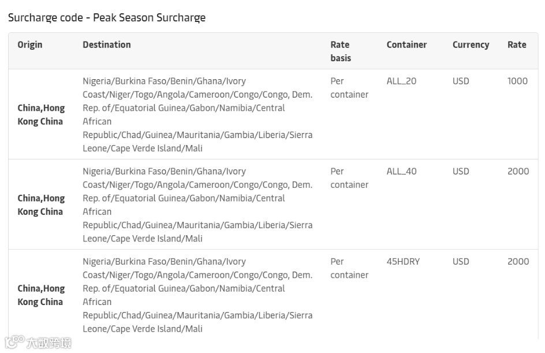
Task: Select the origin cell in the ALL_20 row
Action: tap(41, 114)
